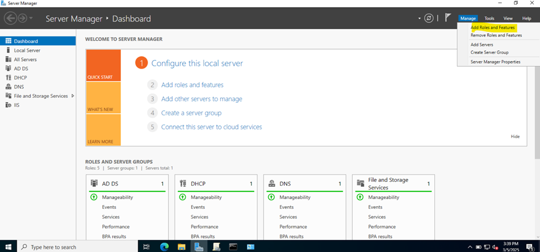Viewport: 540px width, 252px height.
Task: Click the Windows Start button
Action: [8, 247]
